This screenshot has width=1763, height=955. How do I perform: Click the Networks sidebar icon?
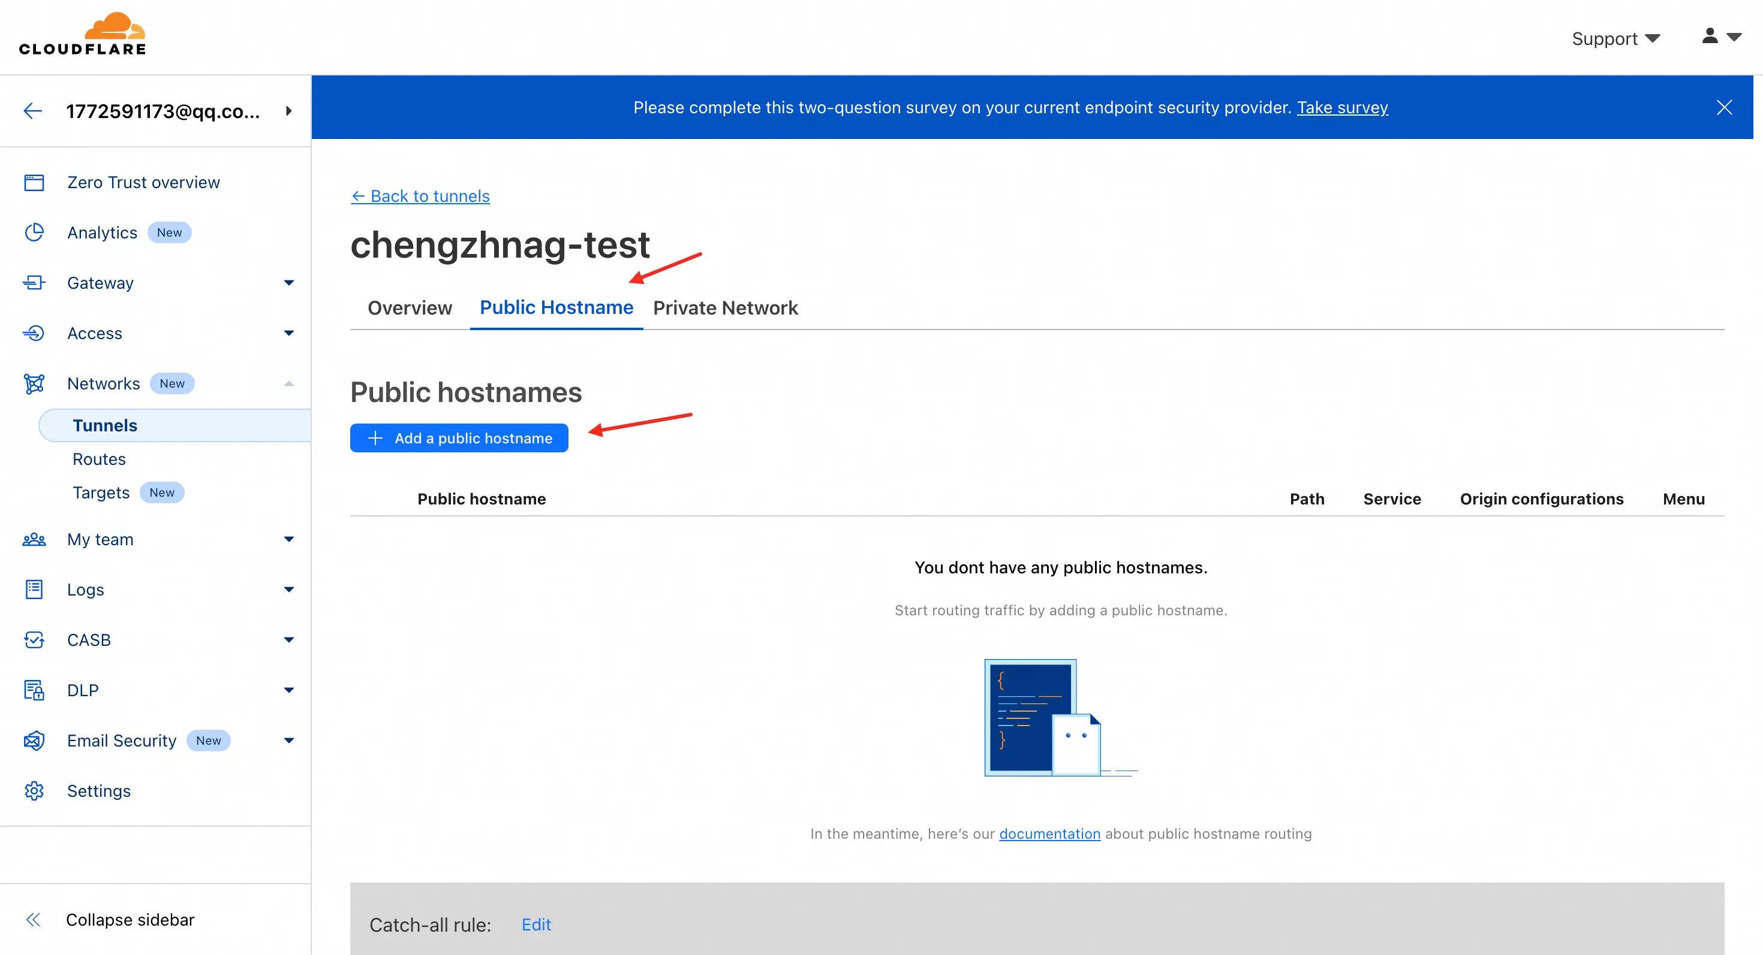pyautogui.click(x=34, y=383)
